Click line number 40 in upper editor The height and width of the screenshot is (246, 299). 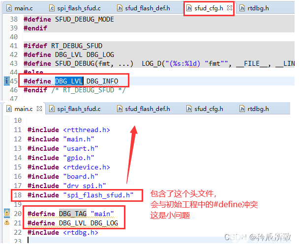[14, 37]
